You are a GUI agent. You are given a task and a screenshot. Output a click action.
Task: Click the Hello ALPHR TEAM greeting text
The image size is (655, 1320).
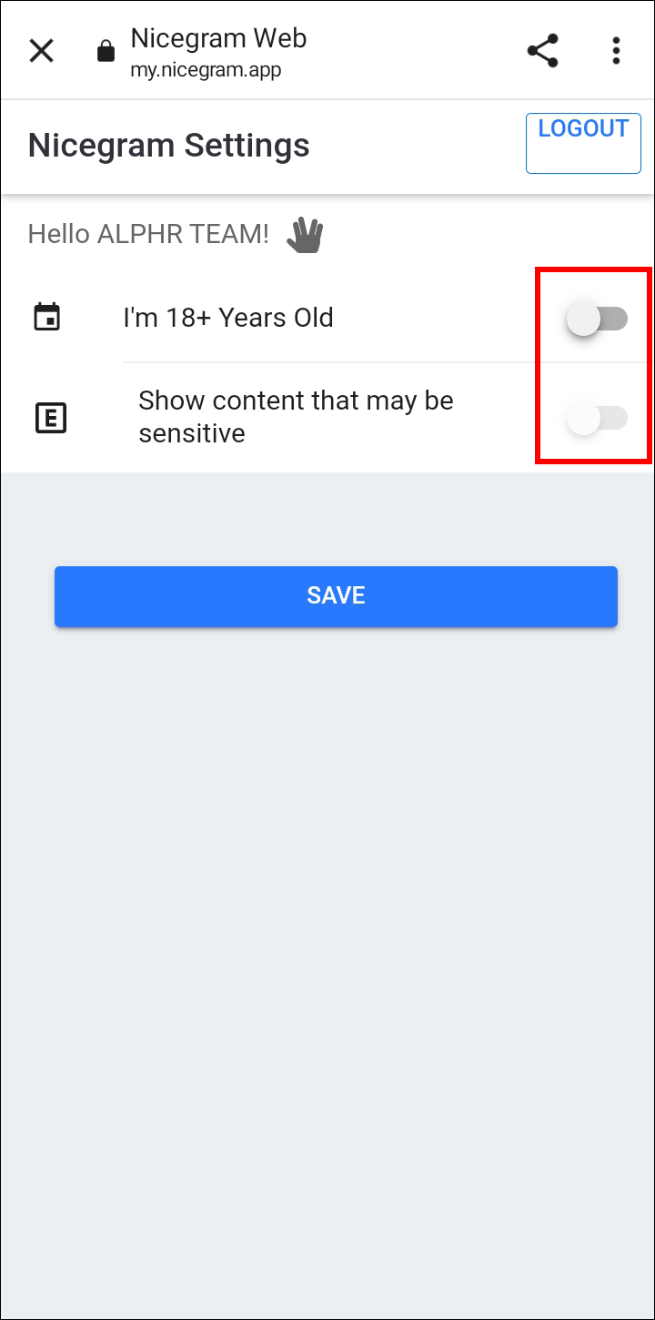(x=148, y=234)
